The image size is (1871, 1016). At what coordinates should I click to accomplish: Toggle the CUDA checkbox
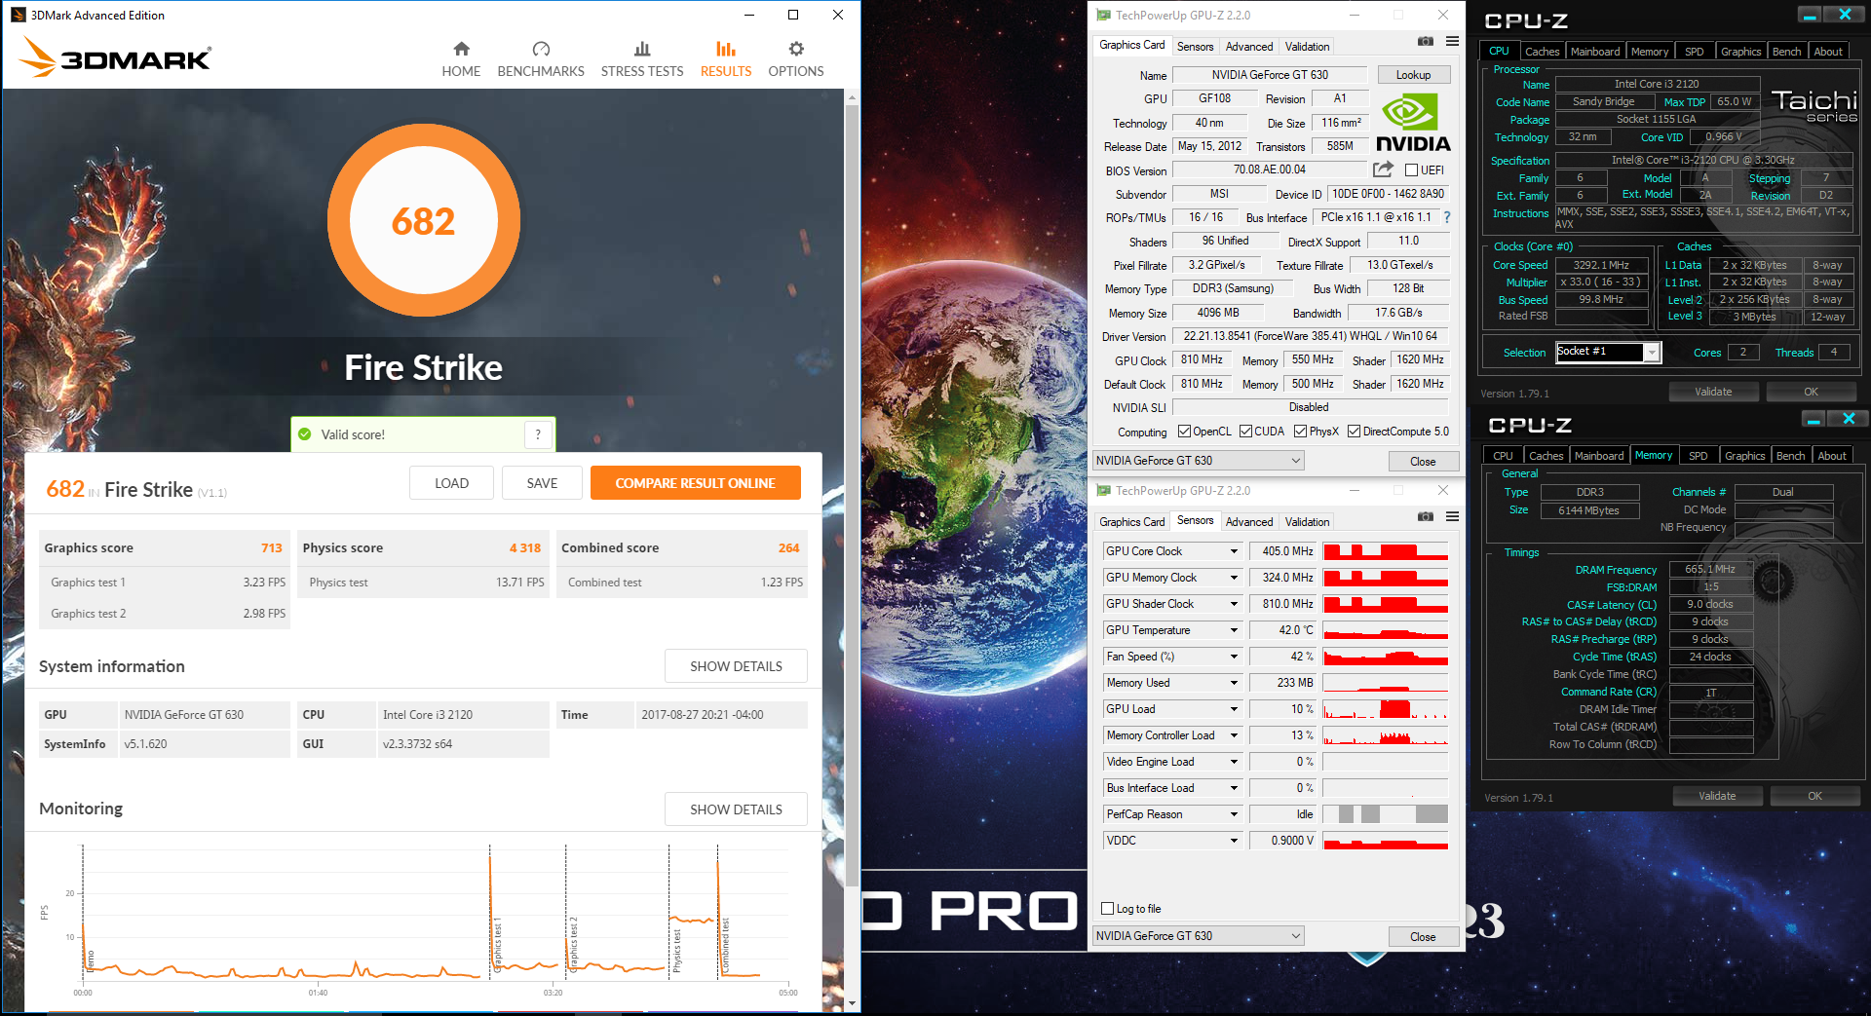pyautogui.click(x=1245, y=432)
